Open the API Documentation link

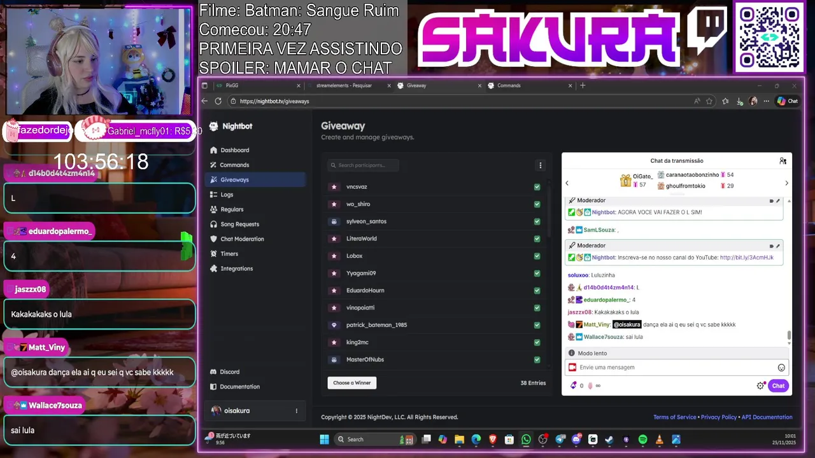(x=767, y=417)
